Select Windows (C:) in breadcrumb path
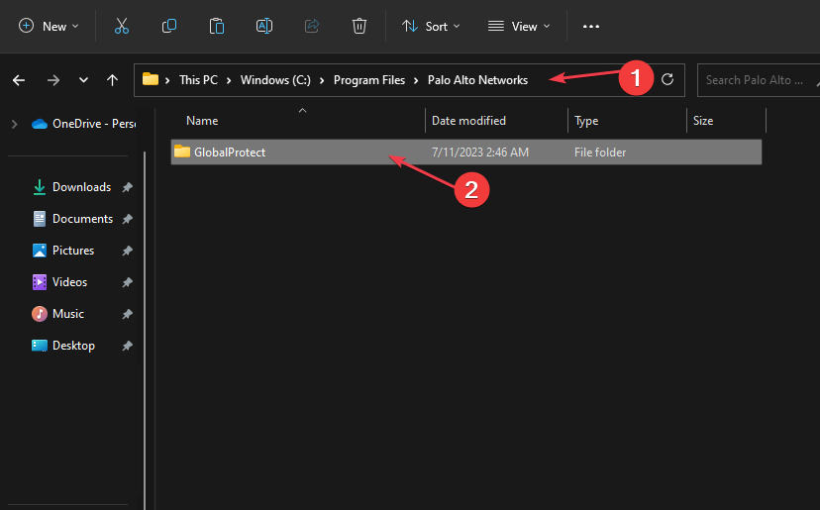The image size is (820, 510). pos(275,80)
